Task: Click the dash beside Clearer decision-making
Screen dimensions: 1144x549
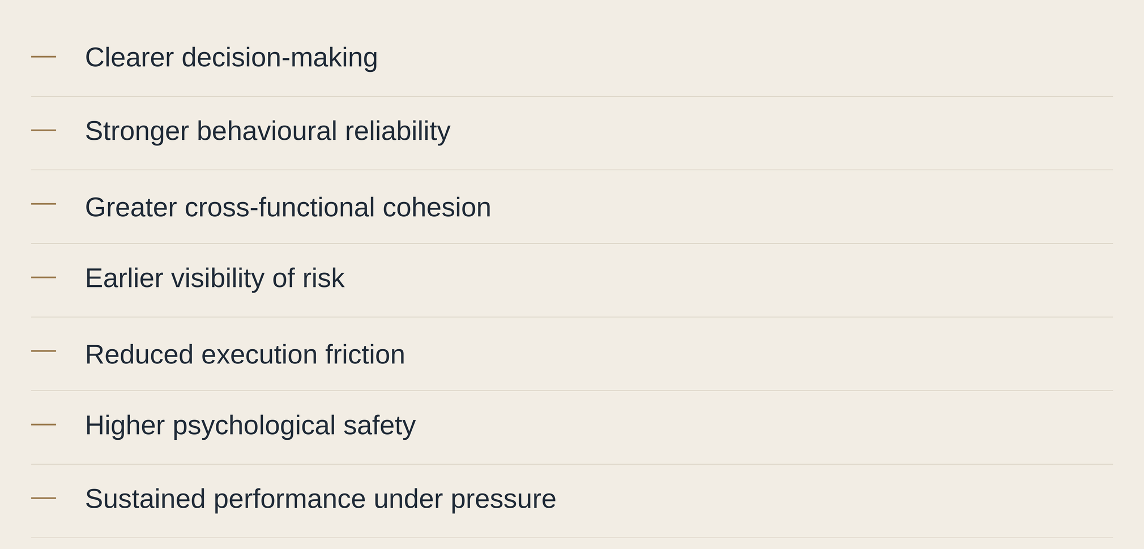Action: pyautogui.click(x=44, y=57)
